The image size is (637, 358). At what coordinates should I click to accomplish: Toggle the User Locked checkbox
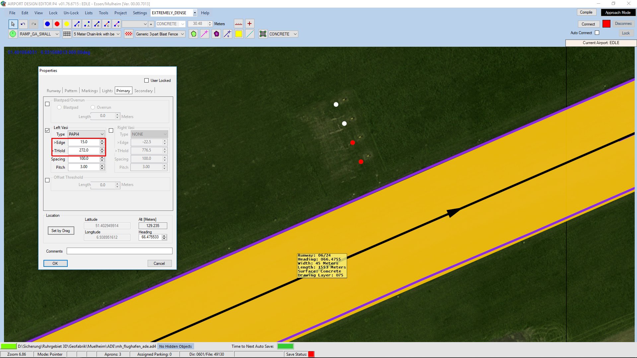[x=147, y=81]
